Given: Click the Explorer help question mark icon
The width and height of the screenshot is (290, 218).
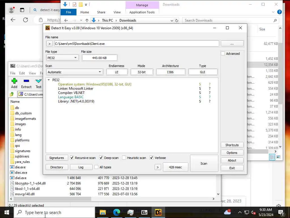Looking at the screenshot, I should pos(280,12).
